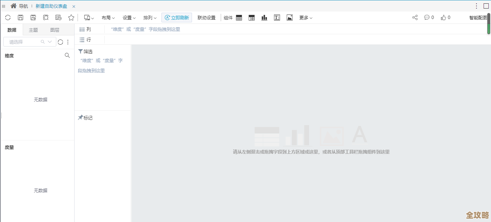Search dimensions with the magnifier icon
491x222 pixels.
[67, 55]
